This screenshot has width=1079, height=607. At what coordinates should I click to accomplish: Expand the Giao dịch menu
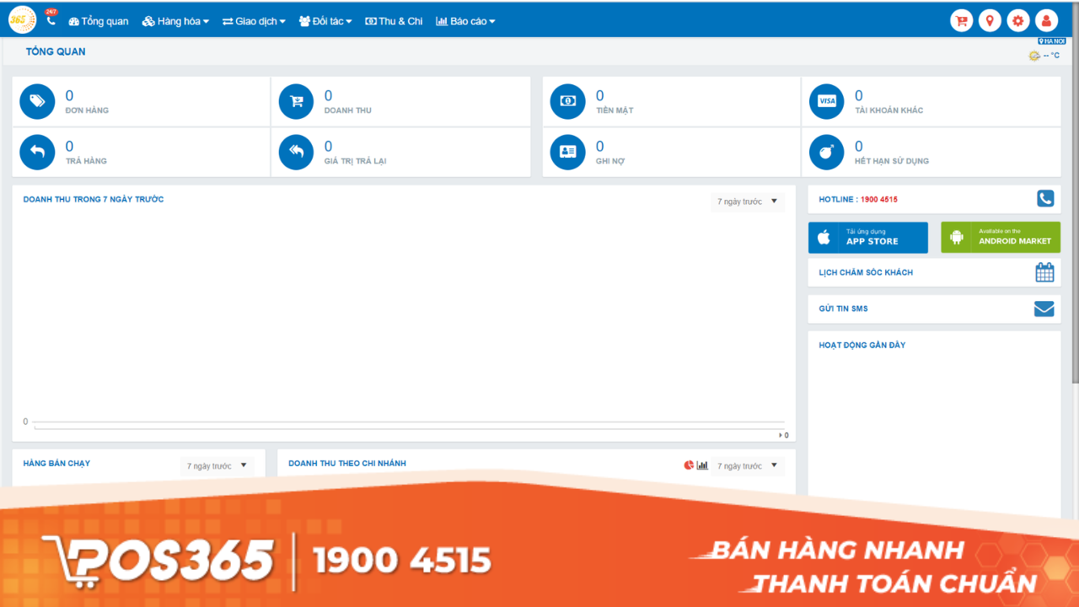click(254, 21)
